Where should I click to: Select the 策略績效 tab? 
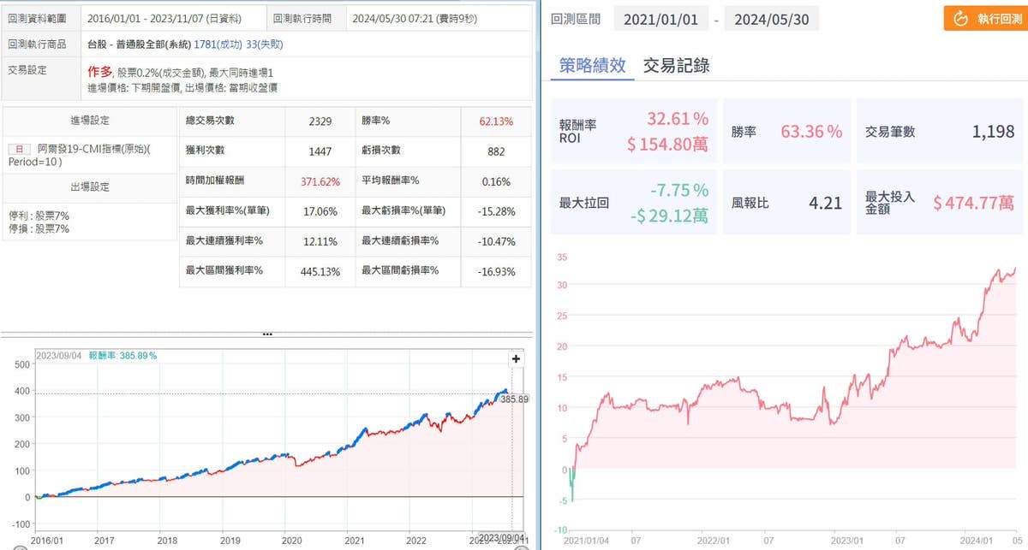(x=593, y=65)
